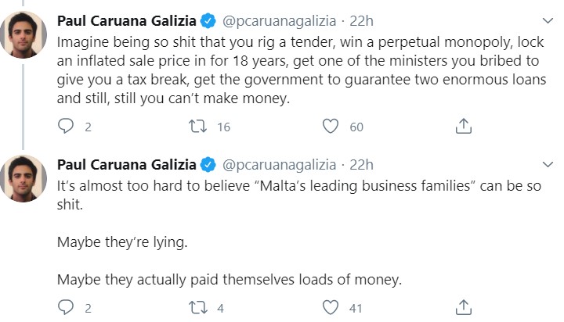Share the second tweet via share icon
The width and height of the screenshot is (564, 322).
click(463, 307)
